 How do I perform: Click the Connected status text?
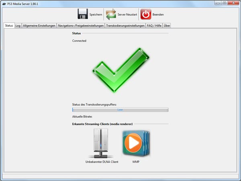point(79,41)
